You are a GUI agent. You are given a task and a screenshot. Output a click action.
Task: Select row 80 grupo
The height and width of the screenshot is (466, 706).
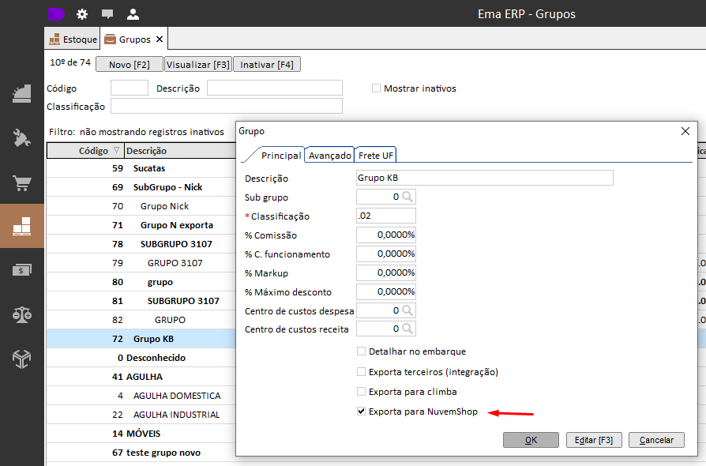pos(141,282)
